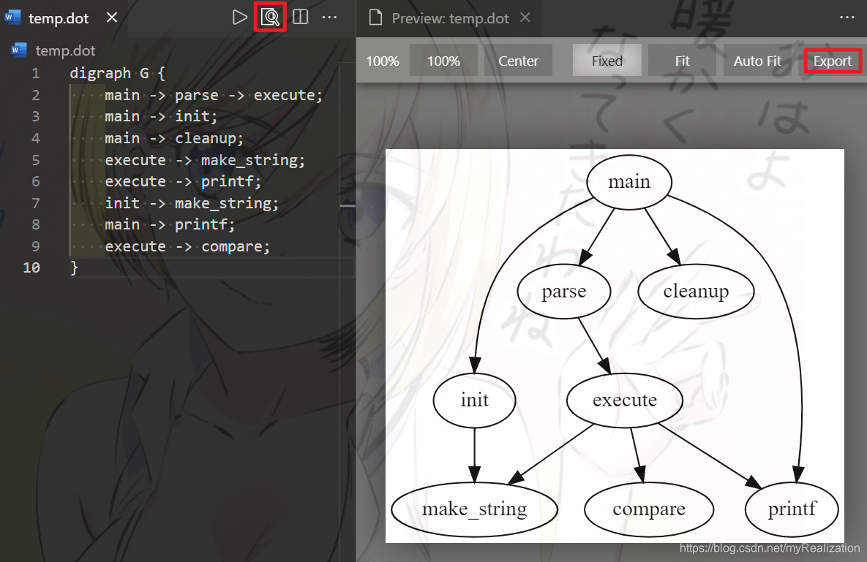Enable Fit preview mode
867x562 pixels.
coord(682,61)
